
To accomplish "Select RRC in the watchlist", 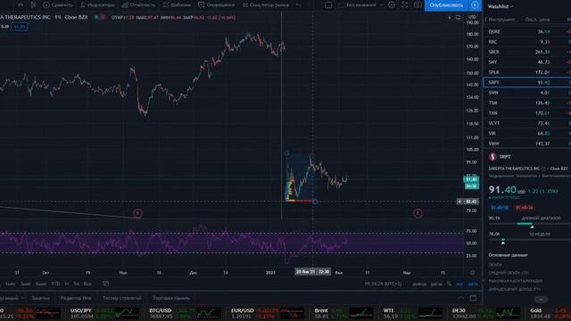I will pyautogui.click(x=527, y=42).
